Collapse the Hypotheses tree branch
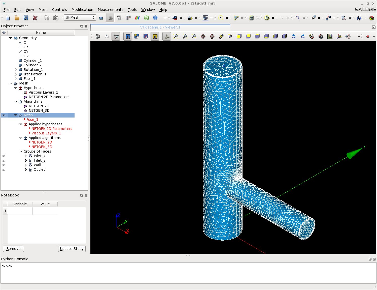Screen dimensions: 377x290 pyautogui.click(x=16, y=88)
